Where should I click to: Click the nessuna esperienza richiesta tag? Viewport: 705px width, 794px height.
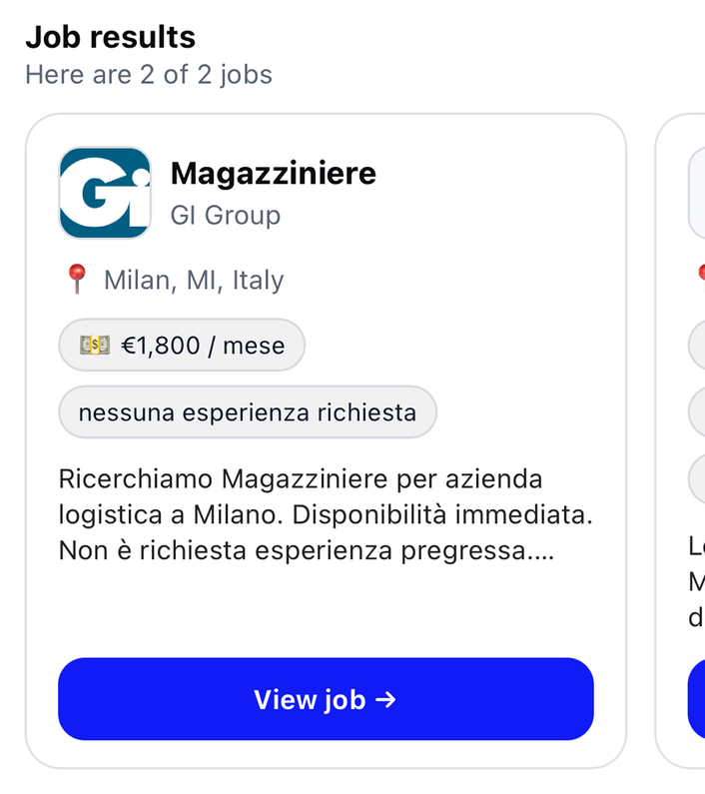click(x=248, y=412)
